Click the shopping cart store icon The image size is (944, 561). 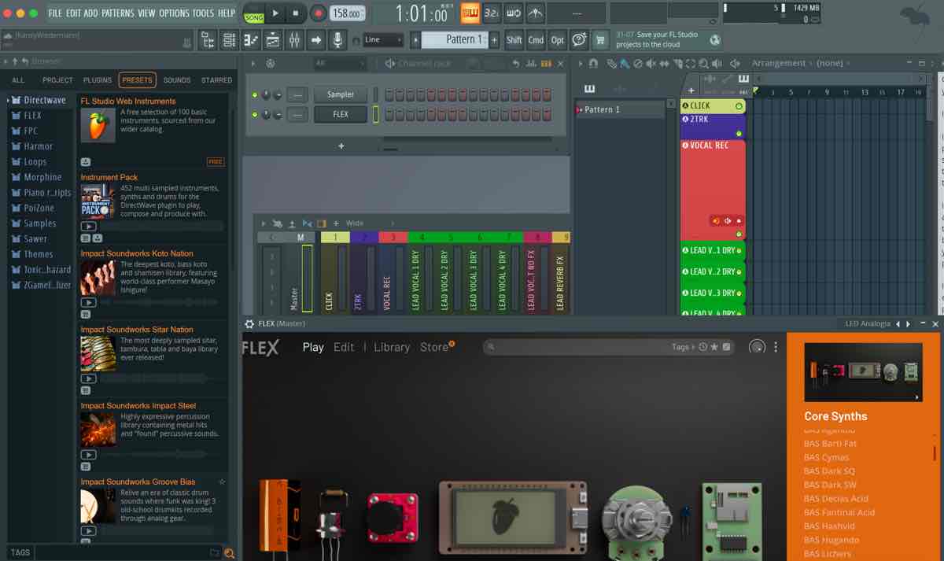(x=600, y=39)
